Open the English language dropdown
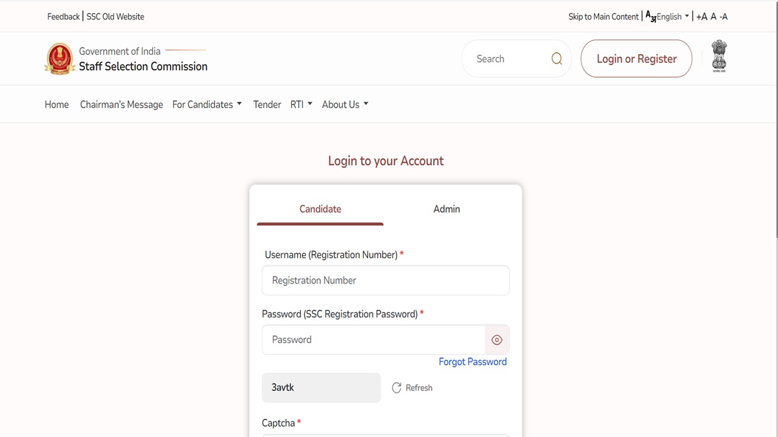Viewport: 778px width, 437px height. click(672, 17)
